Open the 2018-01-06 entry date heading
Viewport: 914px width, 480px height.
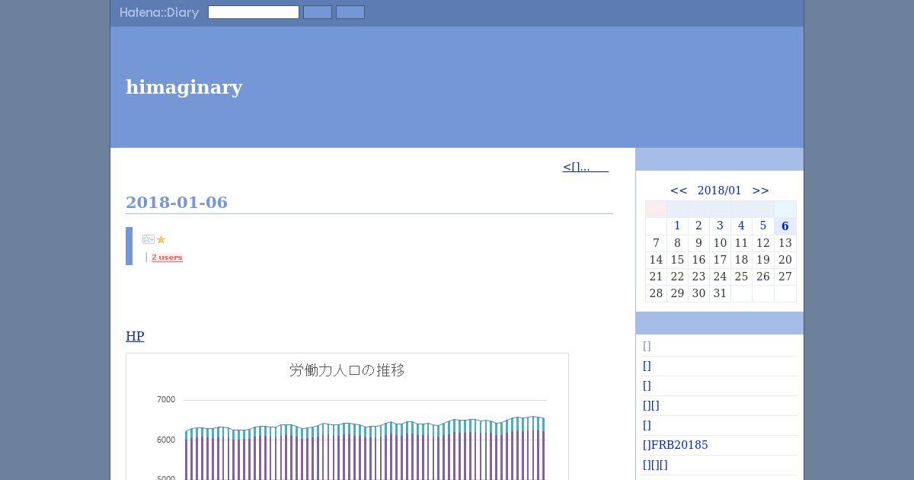177,202
